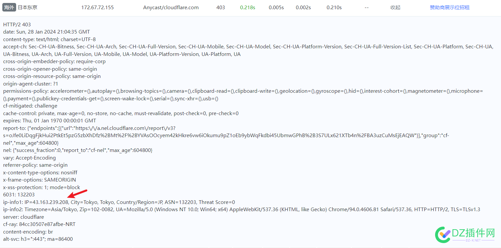
Task: Click the x-content-type-options: nosniff line
Action: (x=40, y=173)
